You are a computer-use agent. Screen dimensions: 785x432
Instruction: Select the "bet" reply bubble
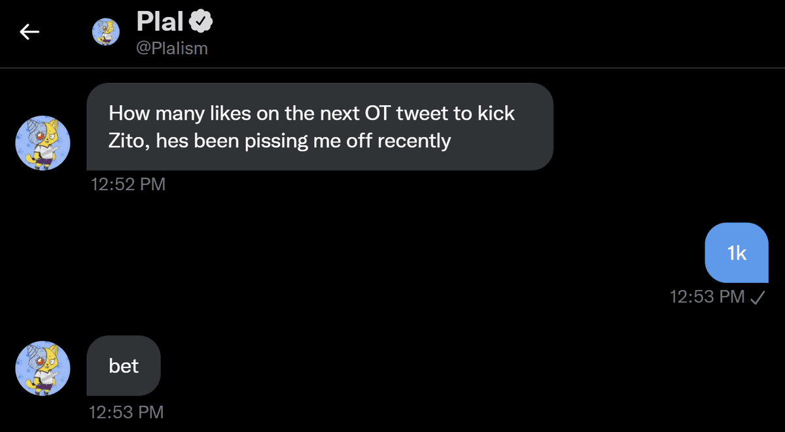pyautogui.click(x=124, y=366)
